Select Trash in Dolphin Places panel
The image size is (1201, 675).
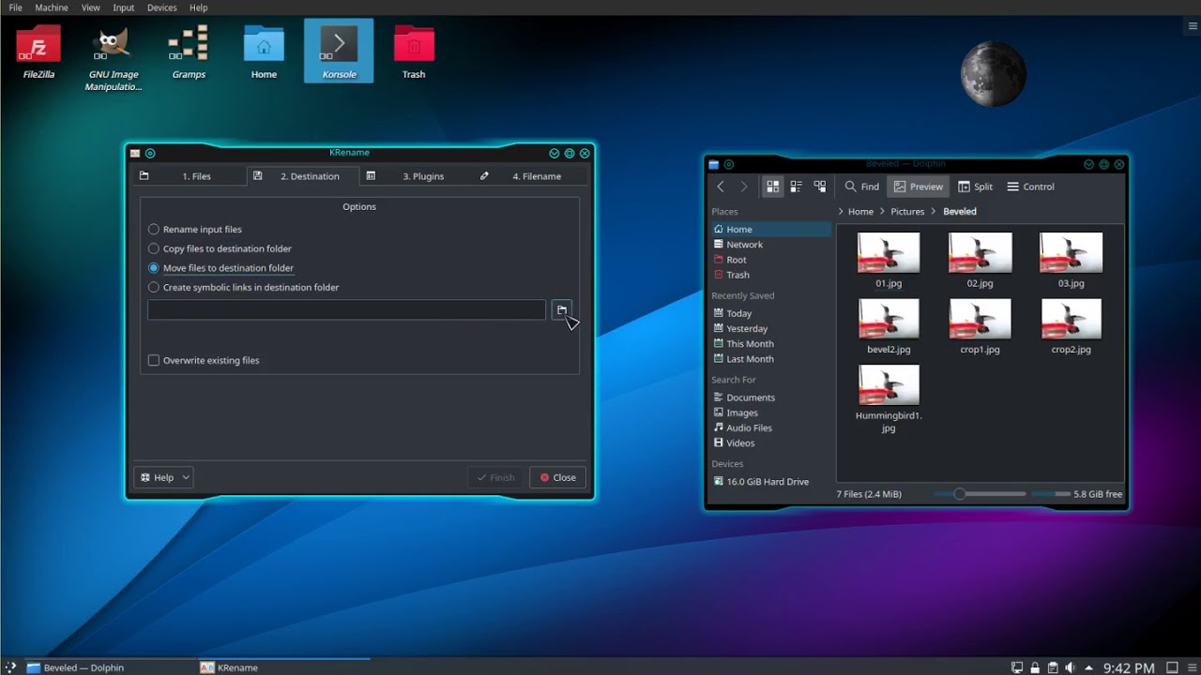(770, 275)
